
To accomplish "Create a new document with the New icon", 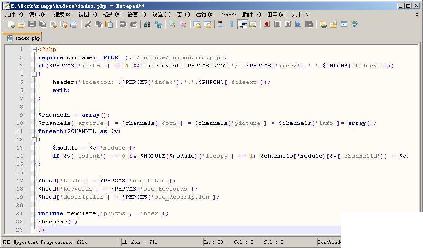I will (11, 25).
